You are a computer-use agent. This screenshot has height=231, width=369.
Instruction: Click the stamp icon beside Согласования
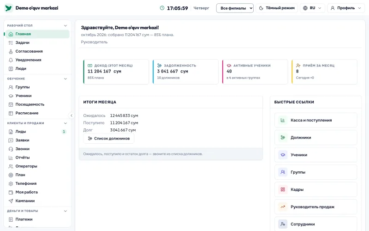[11, 51]
